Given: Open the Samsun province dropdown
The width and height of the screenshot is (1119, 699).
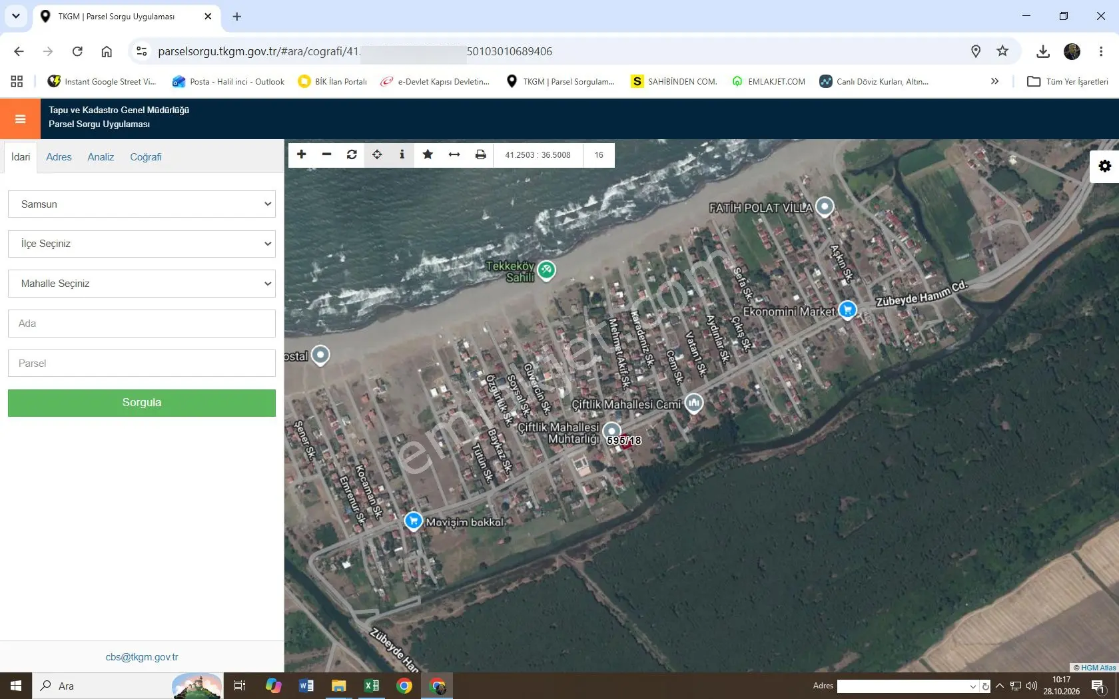Looking at the screenshot, I should [x=142, y=204].
